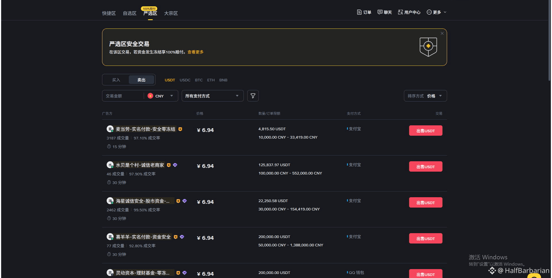Open the 聊天 chat panel
The height and width of the screenshot is (278, 552).
click(385, 12)
